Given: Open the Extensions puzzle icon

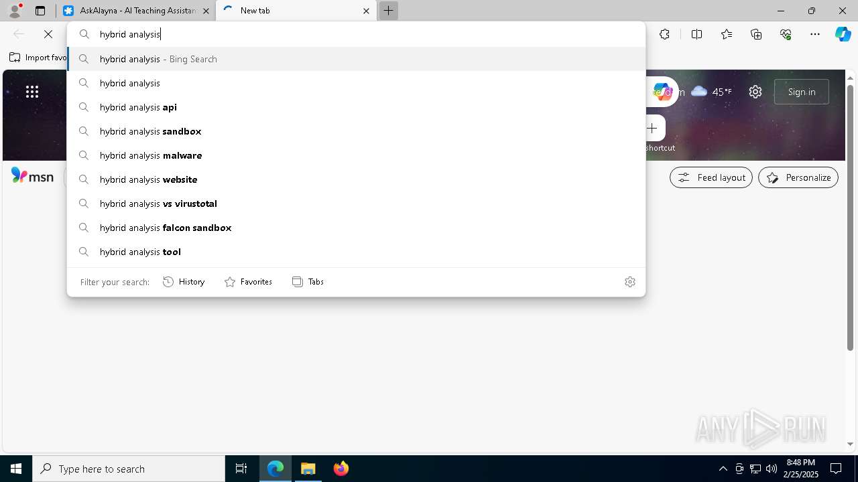Looking at the screenshot, I should point(664,34).
